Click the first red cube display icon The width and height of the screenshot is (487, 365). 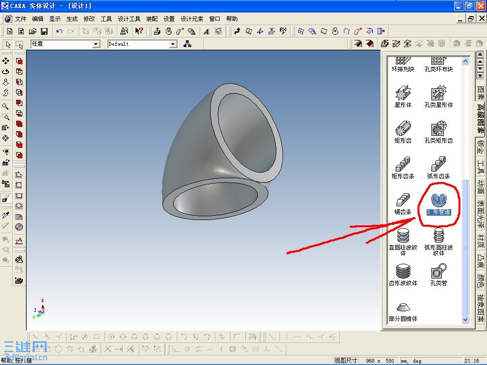coord(19,61)
